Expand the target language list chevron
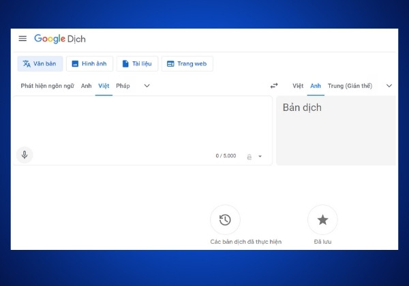Screen dimensions: 409x286 [389, 86]
